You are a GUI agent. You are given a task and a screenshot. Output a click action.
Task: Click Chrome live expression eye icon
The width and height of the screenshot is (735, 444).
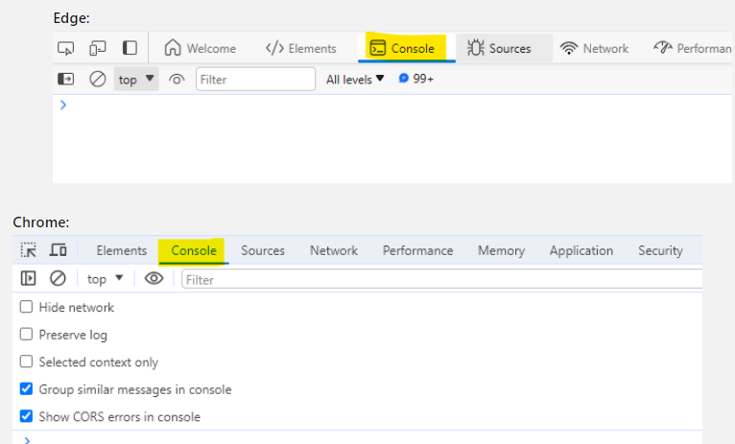tap(154, 279)
